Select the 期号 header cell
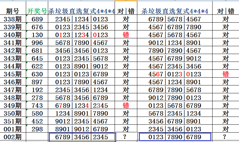This screenshot has width=239, height=142. pyautogui.click(x=13, y=8)
